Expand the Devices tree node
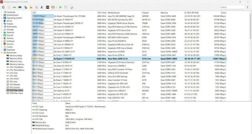 pyautogui.click(x=2, y=38)
